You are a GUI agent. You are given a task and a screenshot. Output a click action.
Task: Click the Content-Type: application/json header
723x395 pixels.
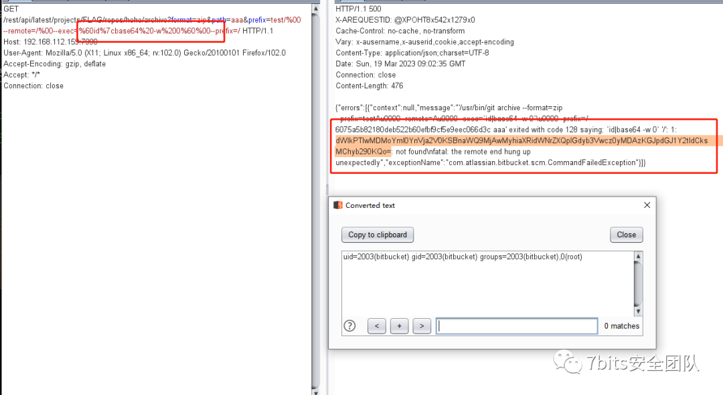(x=412, y=53)
